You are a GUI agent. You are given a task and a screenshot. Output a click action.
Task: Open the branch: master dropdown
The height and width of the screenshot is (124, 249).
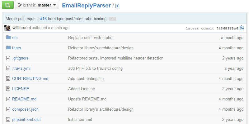[37, 5]
